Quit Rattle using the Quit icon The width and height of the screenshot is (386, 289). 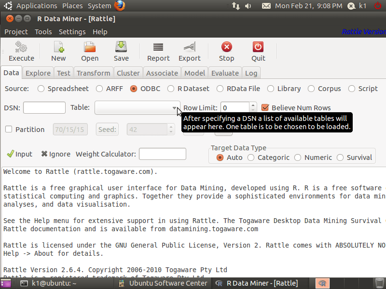click(x=258, y=47)
